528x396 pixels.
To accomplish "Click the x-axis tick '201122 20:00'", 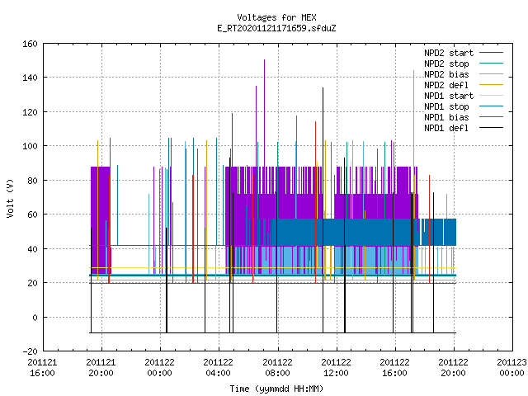I will point(453,368).
